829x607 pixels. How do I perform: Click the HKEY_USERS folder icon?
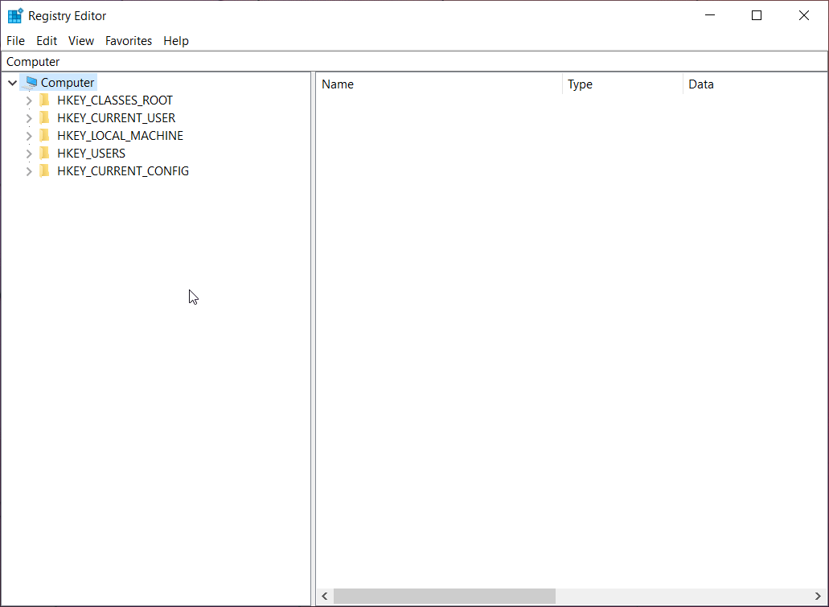(x=45, y=153)
